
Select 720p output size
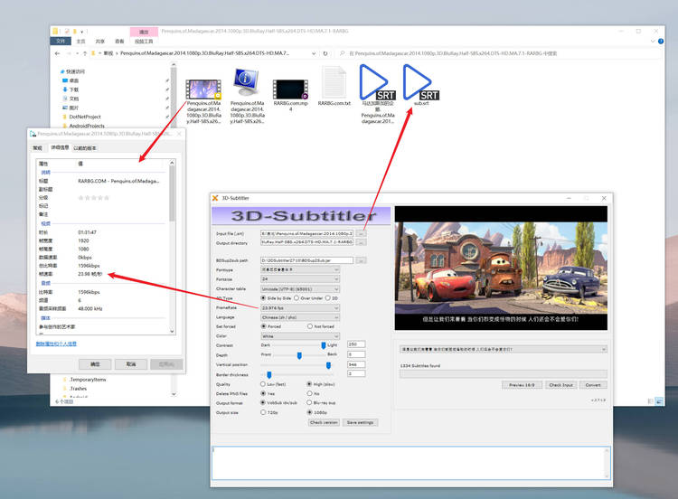263,412
